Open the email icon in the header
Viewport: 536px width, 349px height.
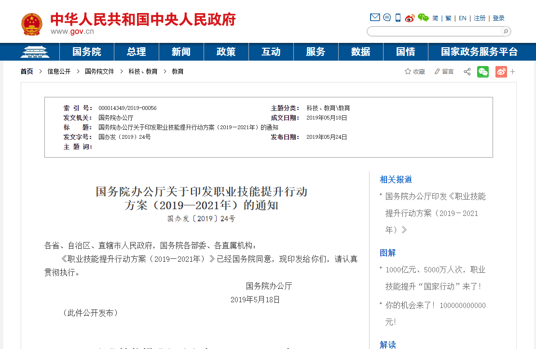click(x=375, y=17)
